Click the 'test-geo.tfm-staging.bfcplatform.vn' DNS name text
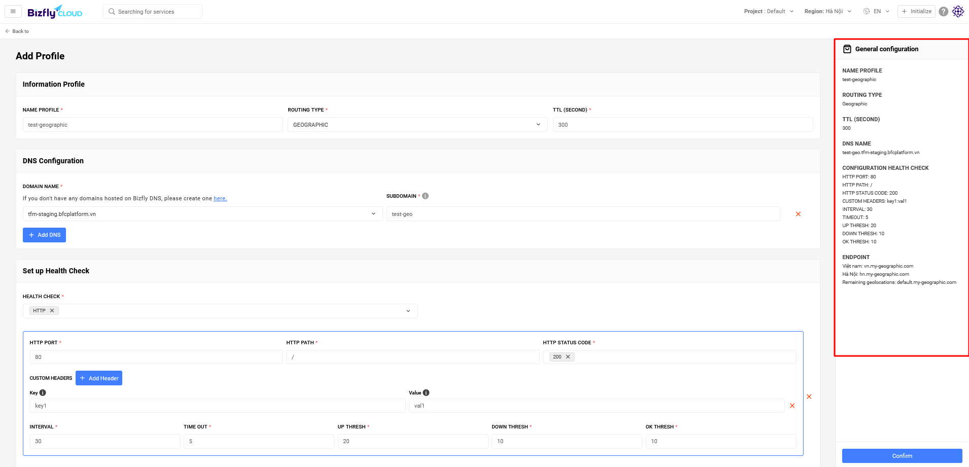 tap(881, 153)
